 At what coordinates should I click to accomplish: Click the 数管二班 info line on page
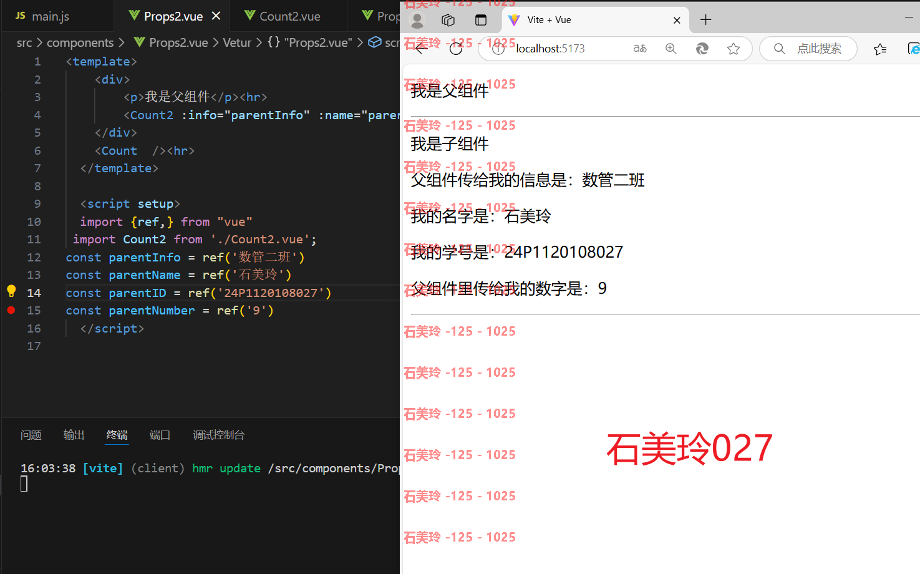click(528, 180)
